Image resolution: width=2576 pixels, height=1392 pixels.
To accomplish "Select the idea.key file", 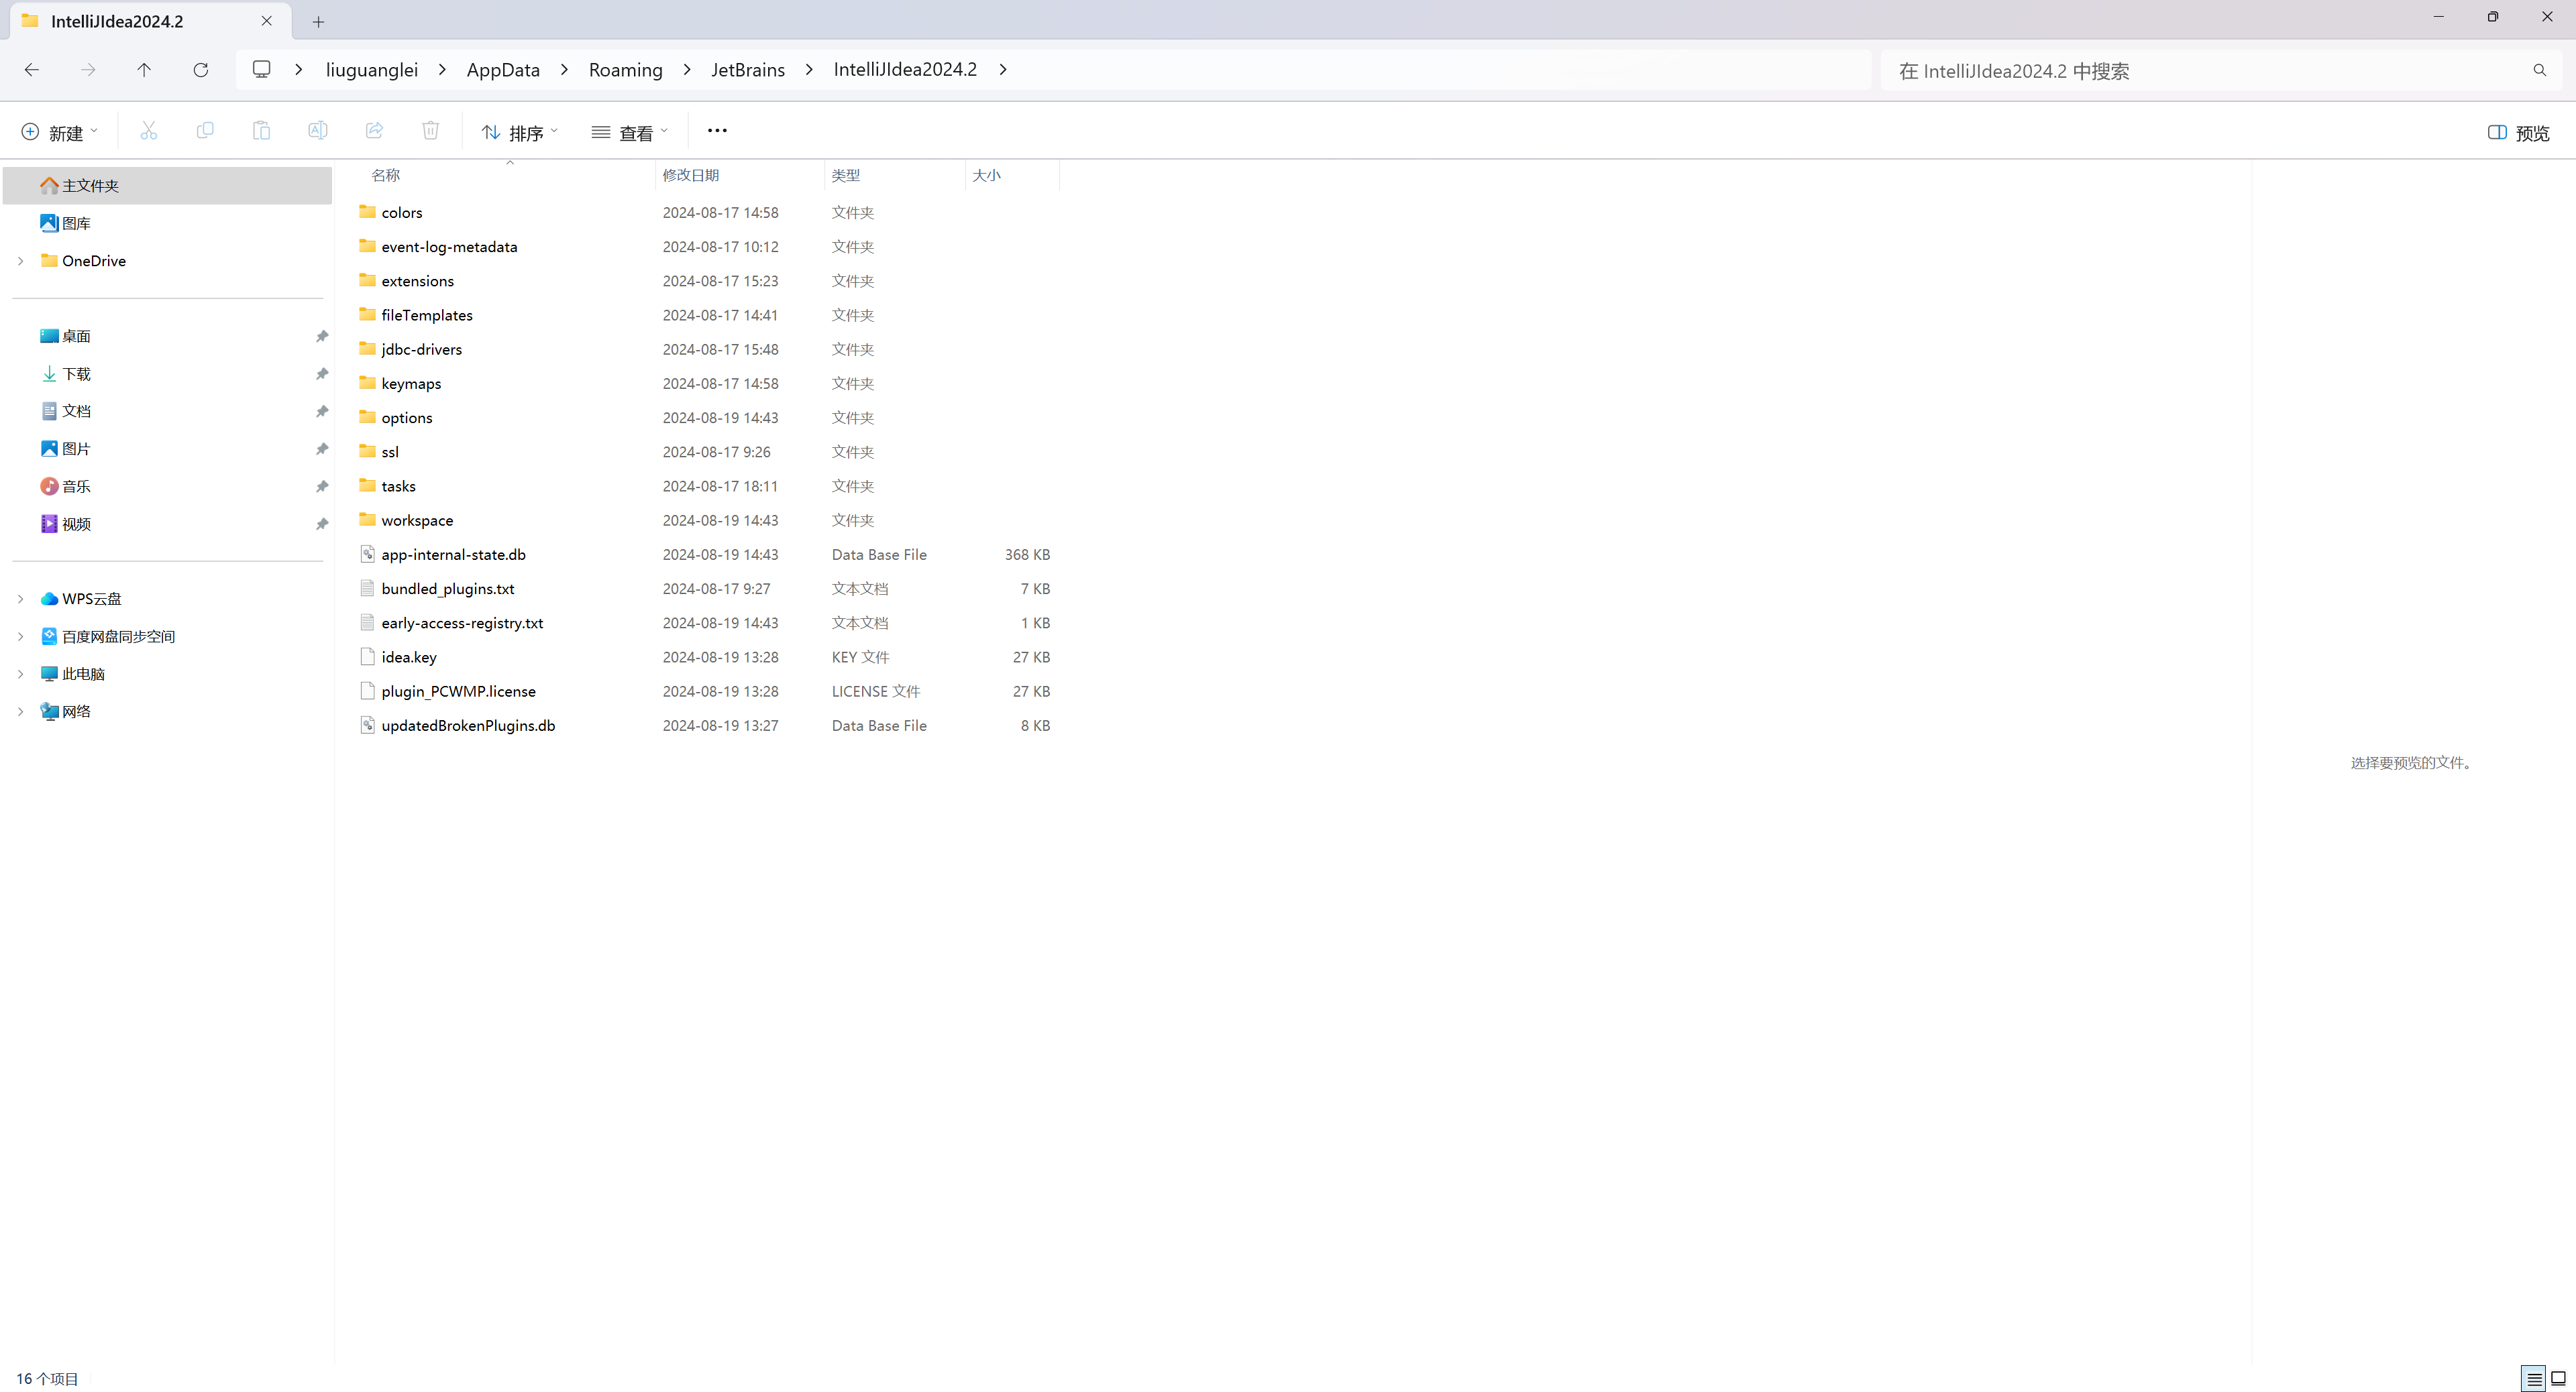I will click(409, 658).
